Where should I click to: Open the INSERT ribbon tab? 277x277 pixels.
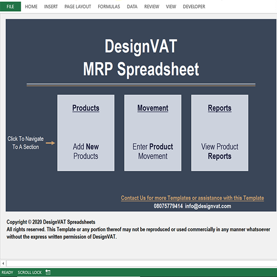point(51,7)
